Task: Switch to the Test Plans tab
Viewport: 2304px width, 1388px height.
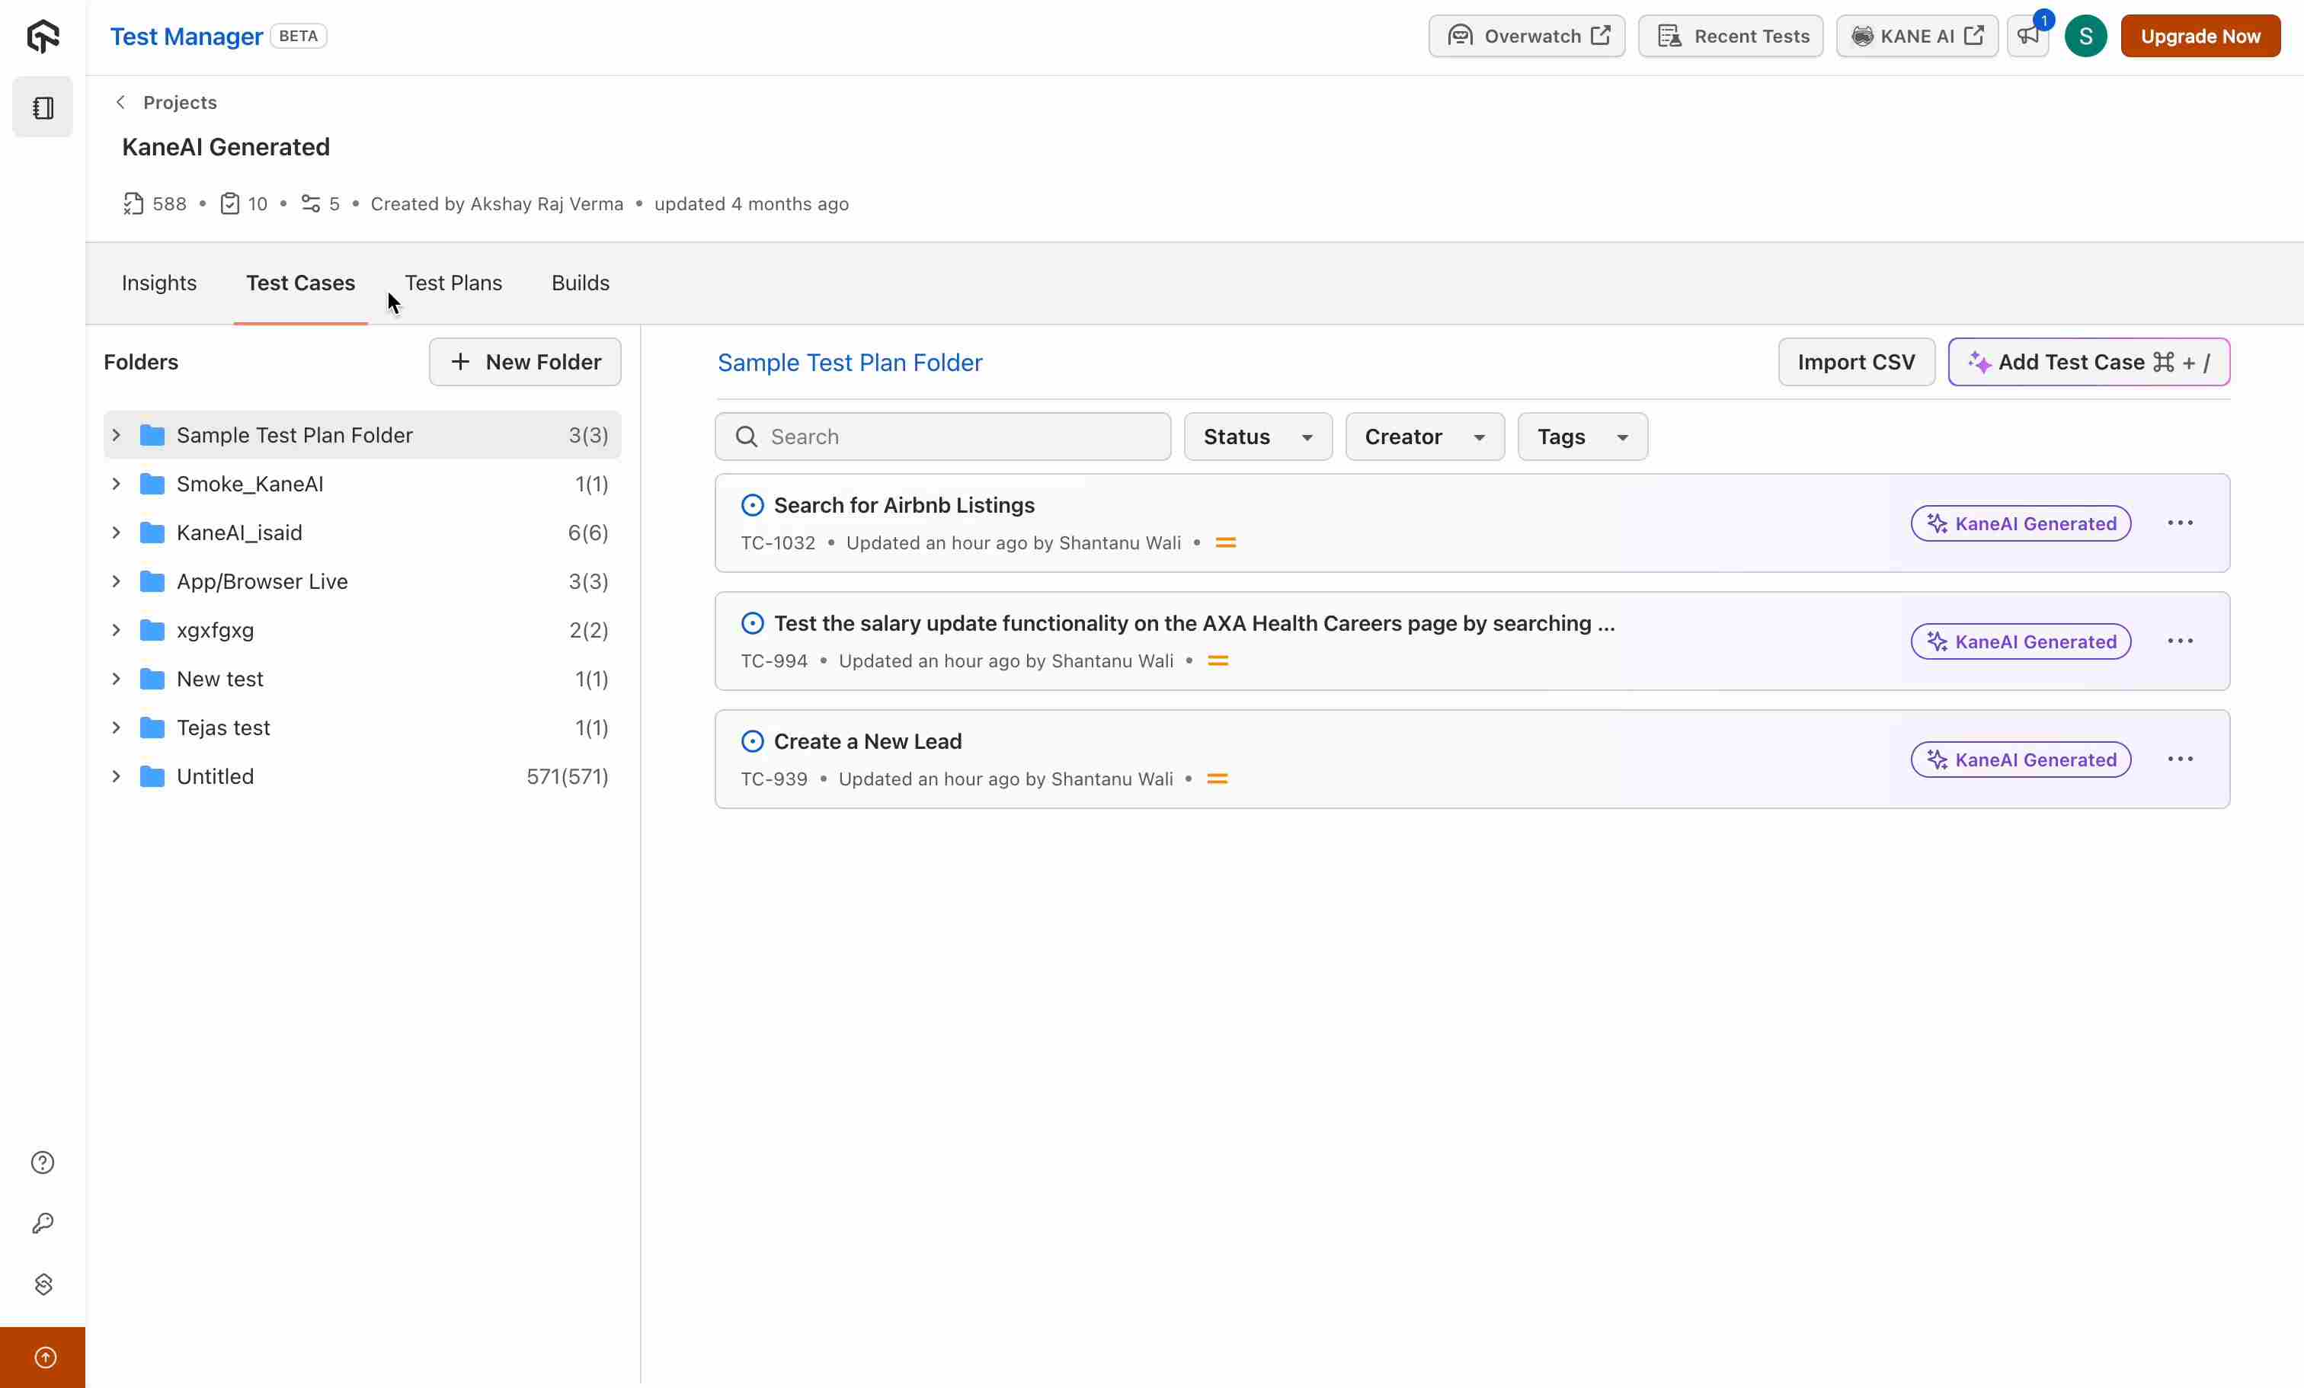Action: point(453,283)
